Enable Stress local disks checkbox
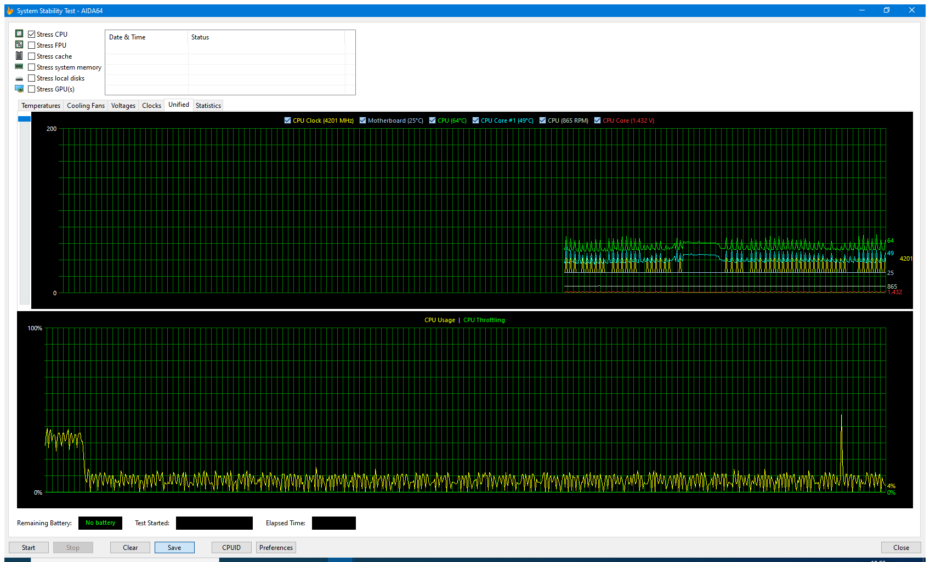 coord(32,78)
